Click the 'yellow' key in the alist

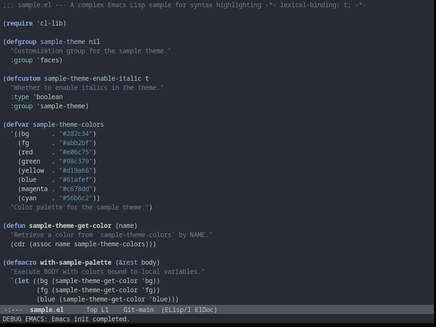point(33,170)
